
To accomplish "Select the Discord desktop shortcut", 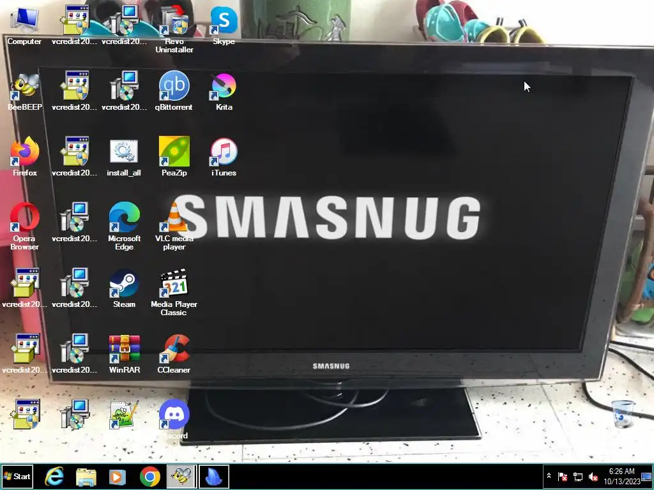I will click(174, 420).
